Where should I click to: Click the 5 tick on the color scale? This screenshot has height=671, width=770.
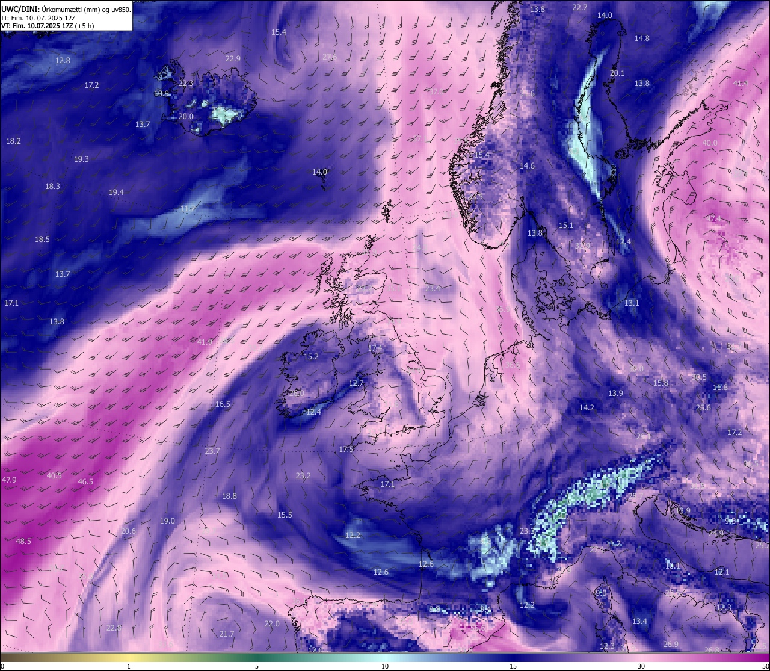[257, 666]
